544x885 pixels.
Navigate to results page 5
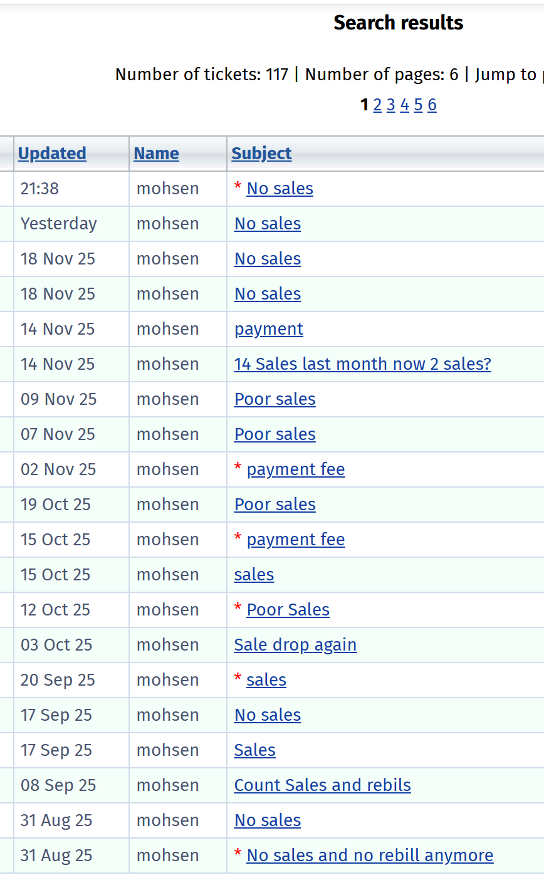[419, 105]
